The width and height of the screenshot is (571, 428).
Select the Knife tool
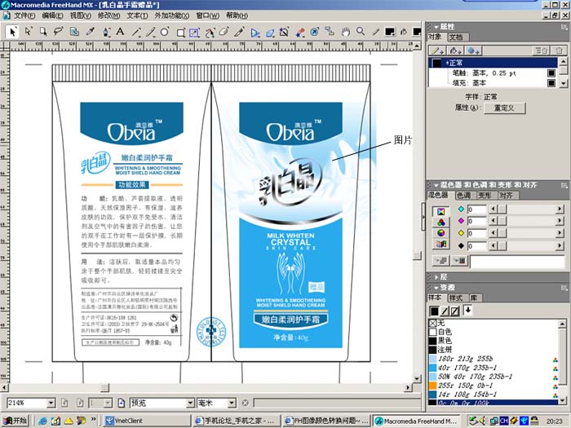(x=239, y=32)
